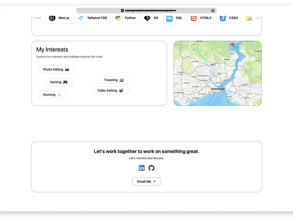This screenshot has height=220, width=293.
Task: Open the LinkedIn profile icon
Action: [142, 168]
